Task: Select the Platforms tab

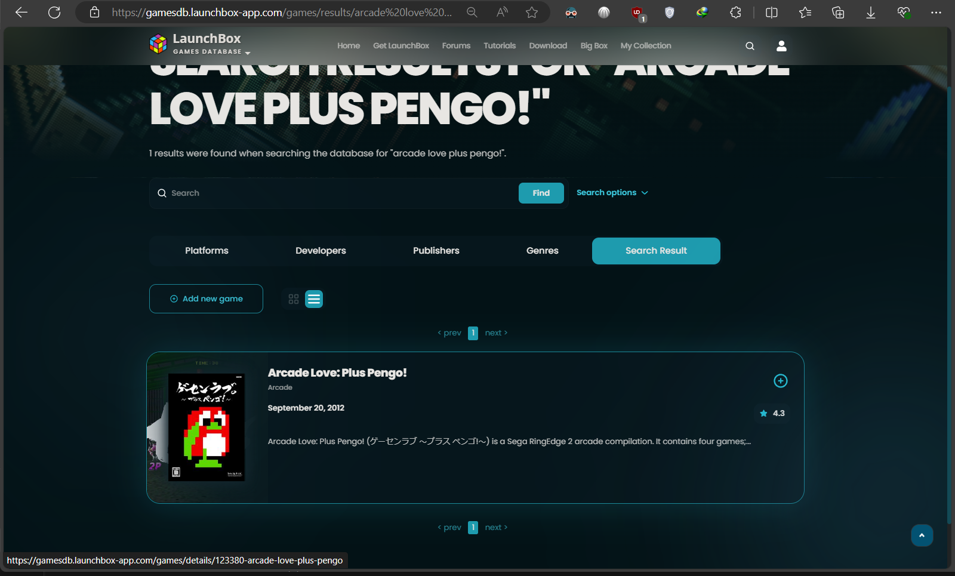Action: pos(207,251)
